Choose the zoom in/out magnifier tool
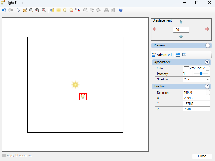The height and width of the screenshot is (161, 215). [x=31, y=10]
